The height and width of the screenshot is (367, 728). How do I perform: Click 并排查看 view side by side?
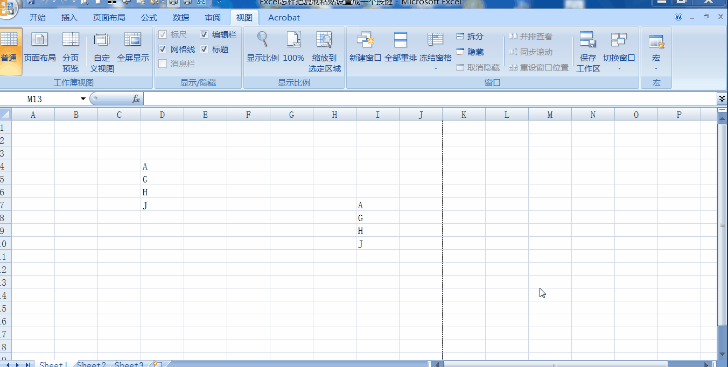coord(530,36)
